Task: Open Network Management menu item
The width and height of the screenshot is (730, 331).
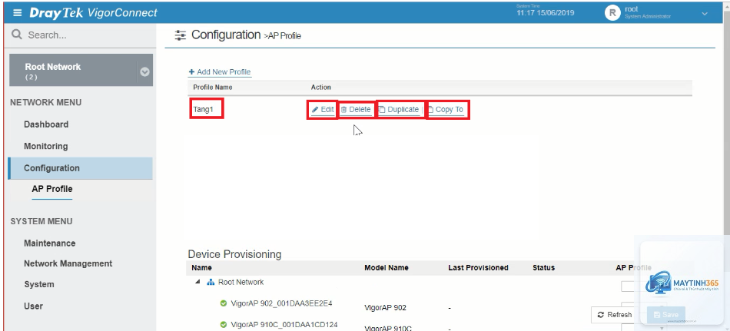Action: coord(68,263)
